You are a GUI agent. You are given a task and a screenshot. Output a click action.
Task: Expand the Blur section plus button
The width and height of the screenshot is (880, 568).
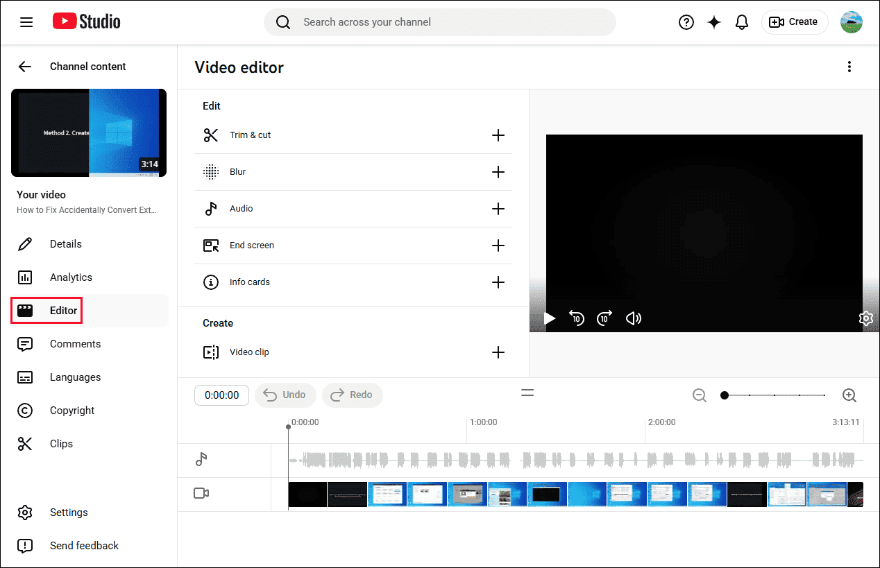[498, 172]
